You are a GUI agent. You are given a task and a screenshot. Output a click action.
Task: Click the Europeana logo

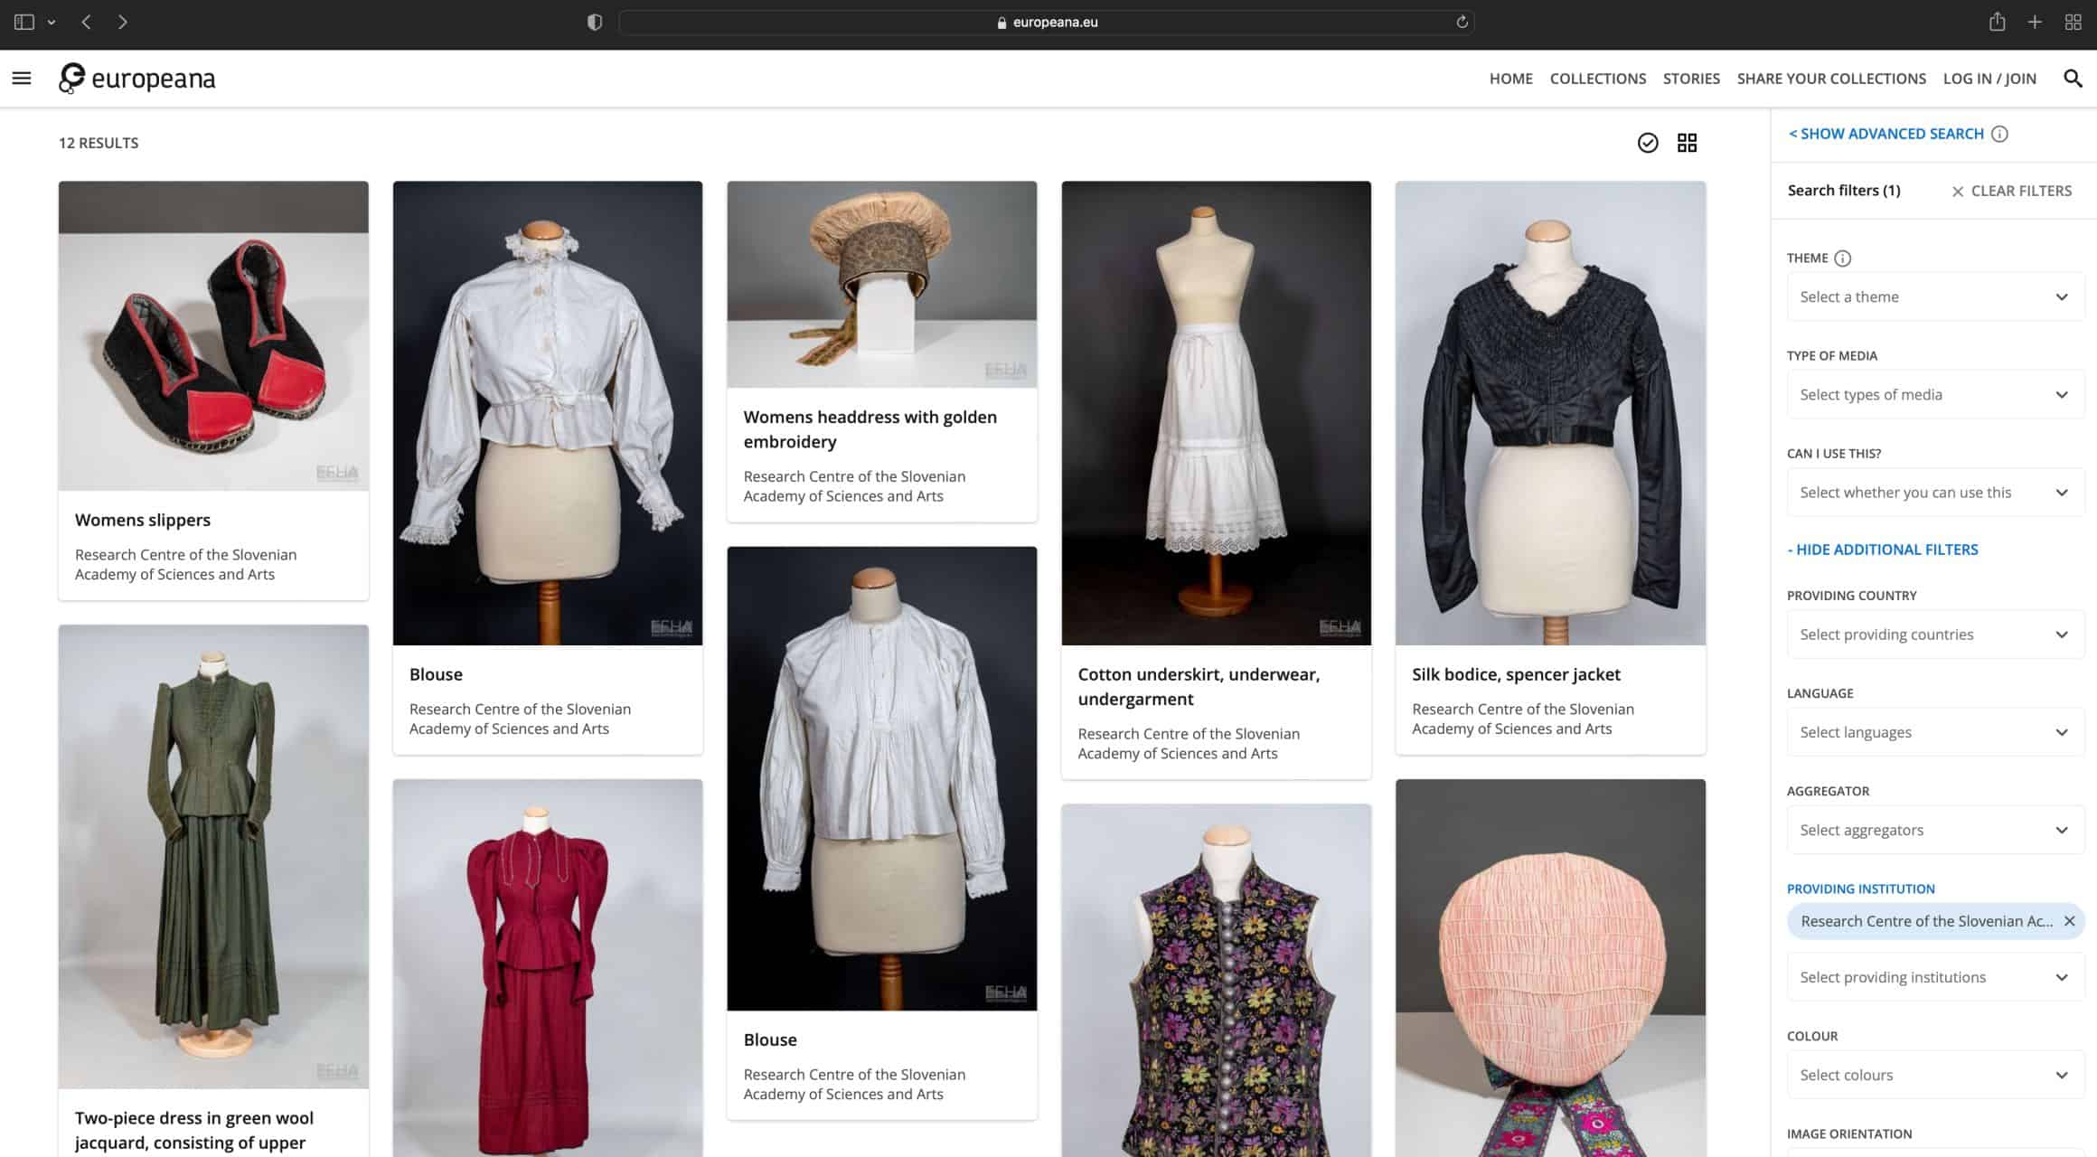(x=137, y=79)
